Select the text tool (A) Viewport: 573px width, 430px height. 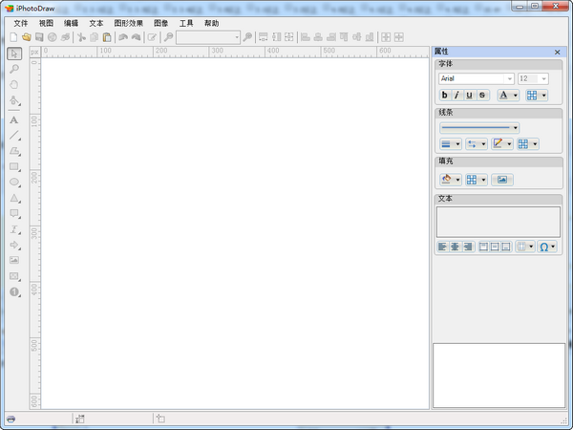pos(14,120)
